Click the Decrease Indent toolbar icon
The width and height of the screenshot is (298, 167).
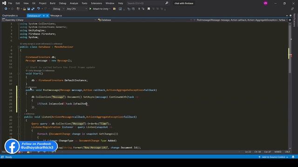pyautogui.click(x=139, y=9)
